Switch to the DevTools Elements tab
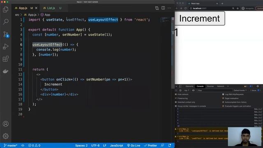The height and width of the screenshot is (148, 263). coord(189,86)
